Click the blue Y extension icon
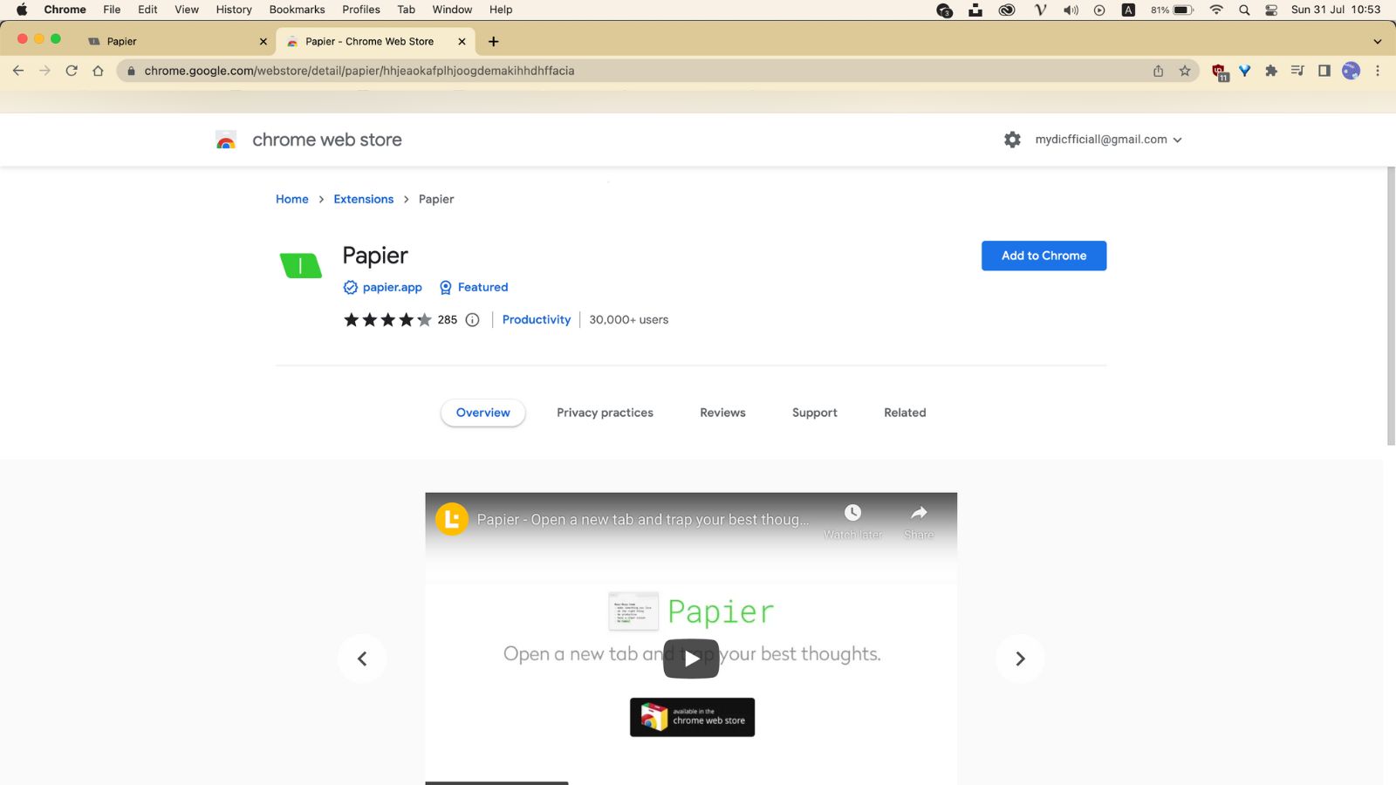1396x785 pixels. pyautogui.click(x=1245, y=71)
